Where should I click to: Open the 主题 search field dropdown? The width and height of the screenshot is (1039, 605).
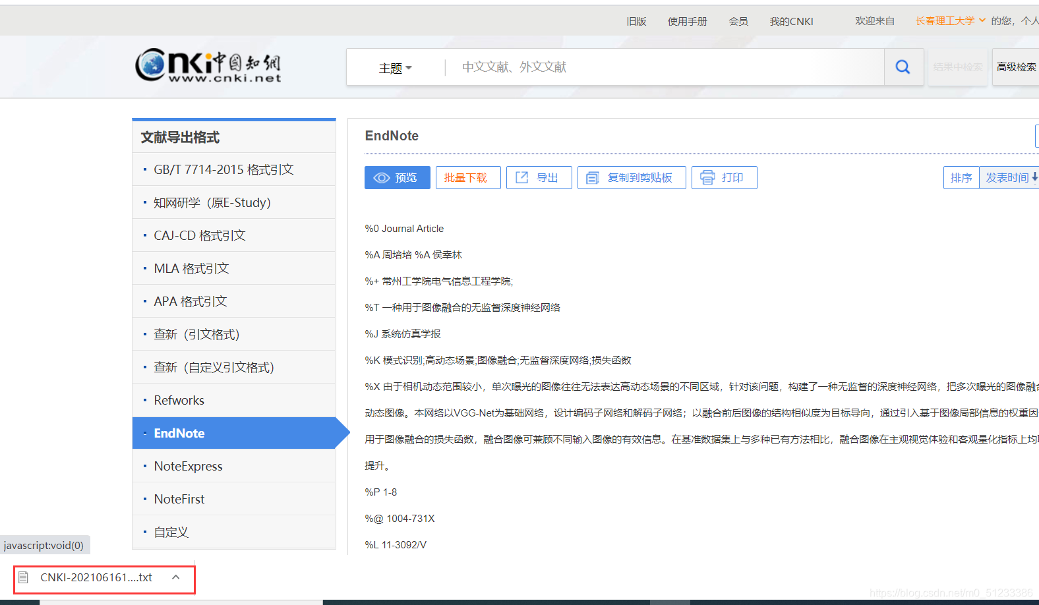[x=395, y=68]
